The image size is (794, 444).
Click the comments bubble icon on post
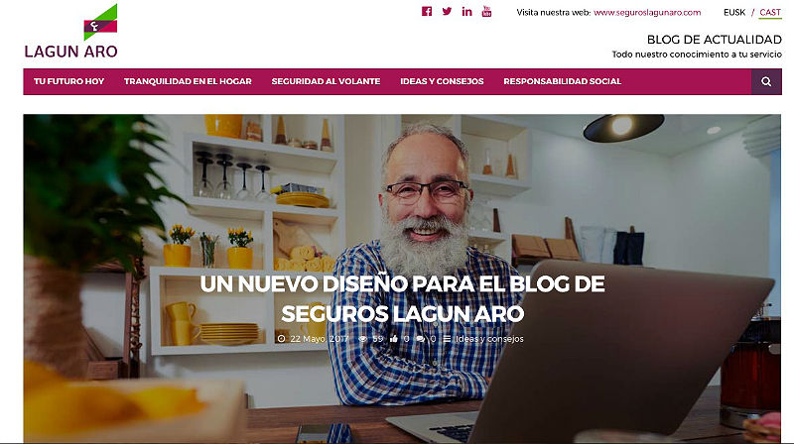pos(420,339)
